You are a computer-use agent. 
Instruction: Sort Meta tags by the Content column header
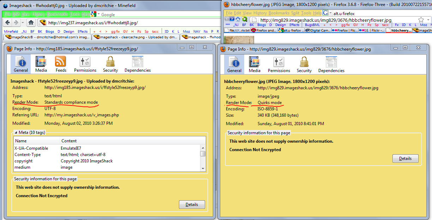click(133, 141)
